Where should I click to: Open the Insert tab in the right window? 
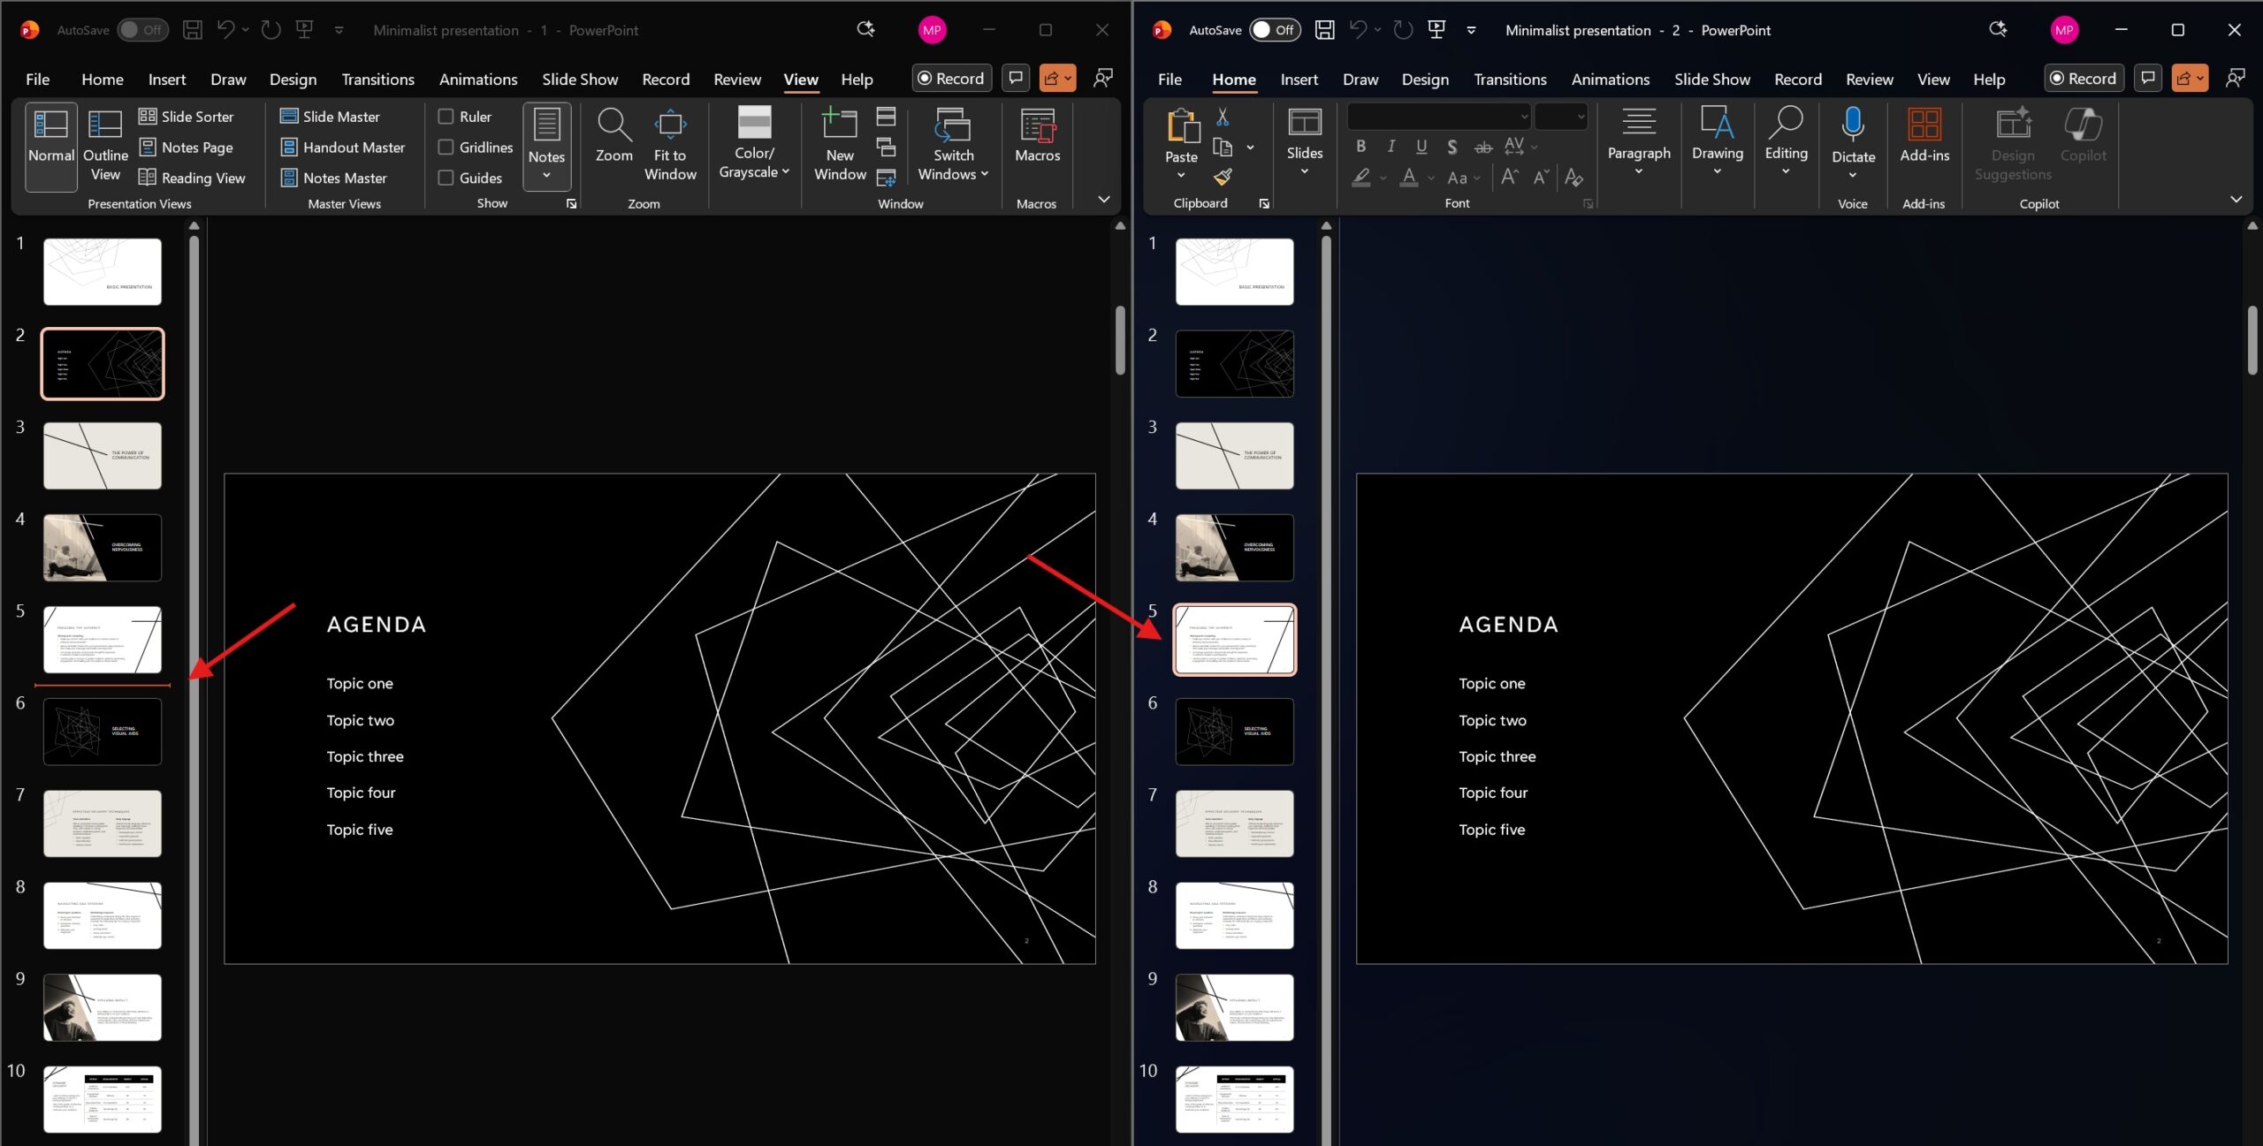coord(1299,79)
